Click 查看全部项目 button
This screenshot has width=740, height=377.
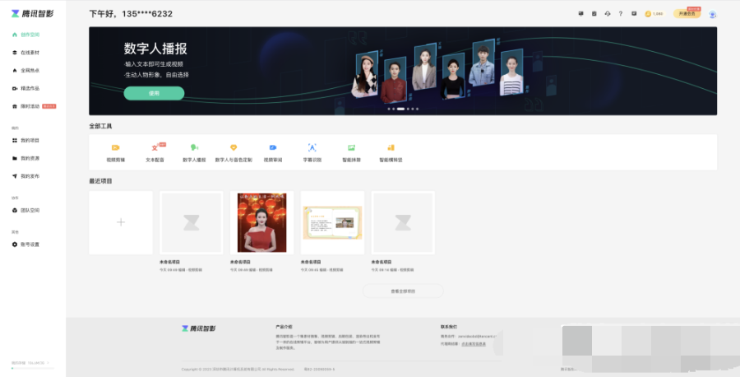[x=403, y=291]
